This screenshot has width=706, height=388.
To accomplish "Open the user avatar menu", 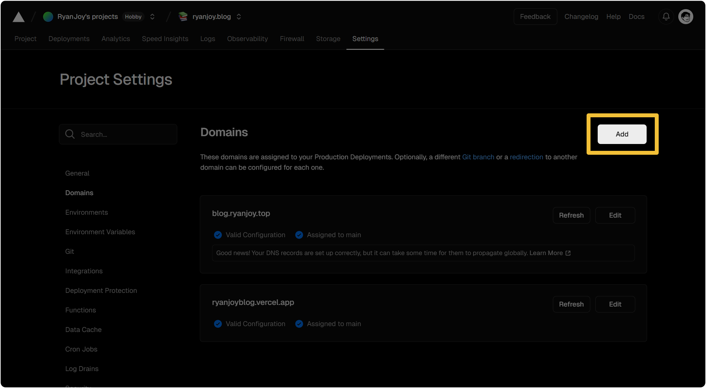I will click(x=685, y=17).
